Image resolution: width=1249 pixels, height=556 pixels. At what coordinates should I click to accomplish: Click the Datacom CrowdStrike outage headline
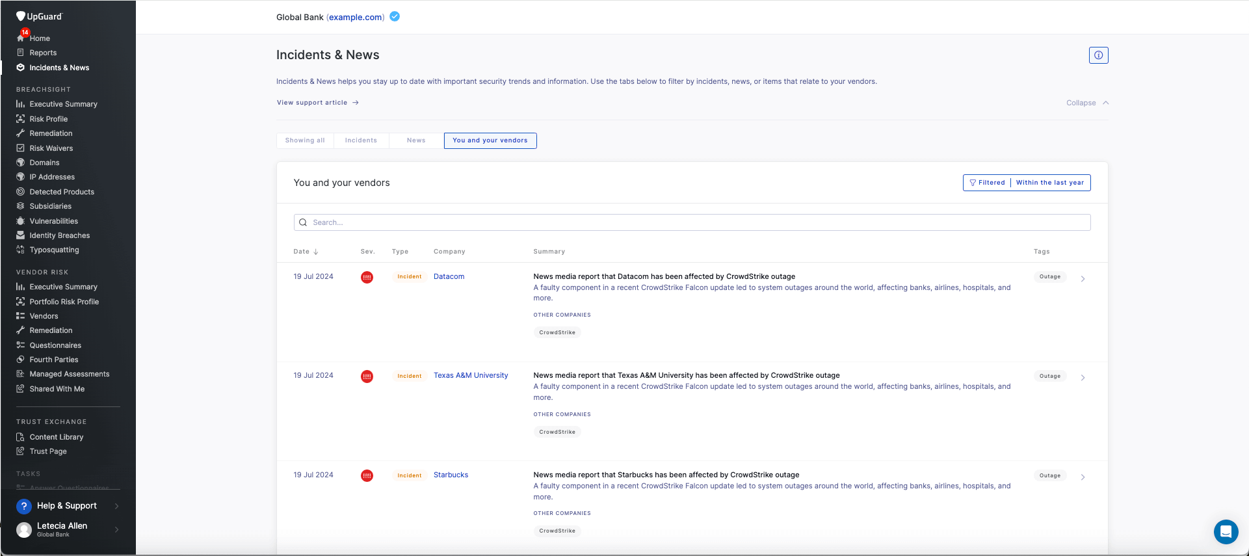[x=664, y=276]
